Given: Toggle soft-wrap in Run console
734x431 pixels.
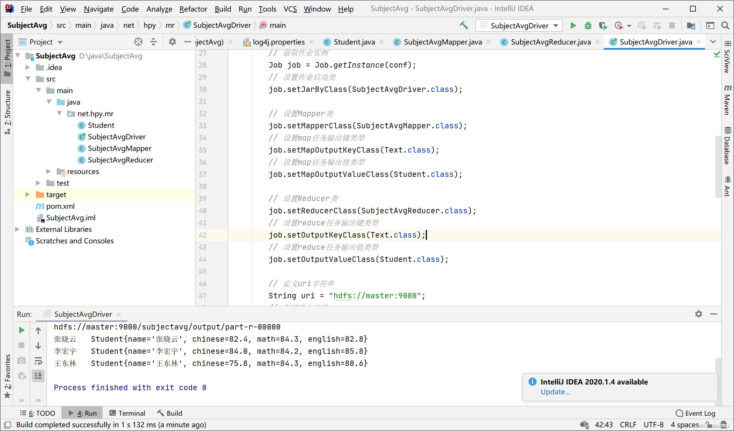Looking at the screenshot, I should click(38, 361).
